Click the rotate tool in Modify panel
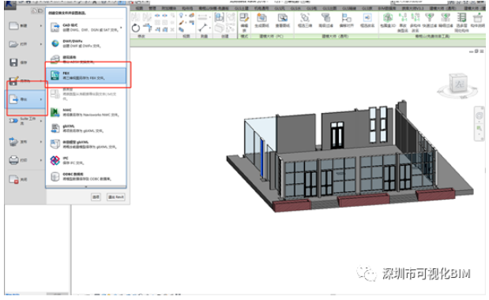 (136, 28)
